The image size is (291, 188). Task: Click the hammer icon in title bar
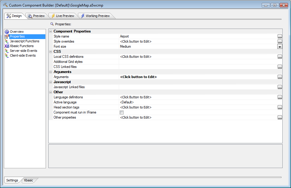click(5, 5)
